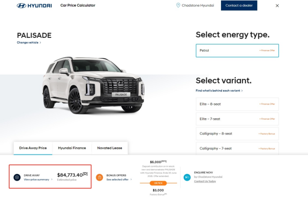Open the Contact Us Today link
The image size is (308, 197).
coord(205,181)
